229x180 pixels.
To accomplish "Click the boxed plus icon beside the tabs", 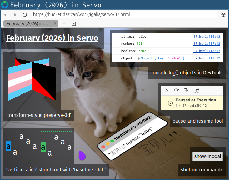I will point(73,24).
